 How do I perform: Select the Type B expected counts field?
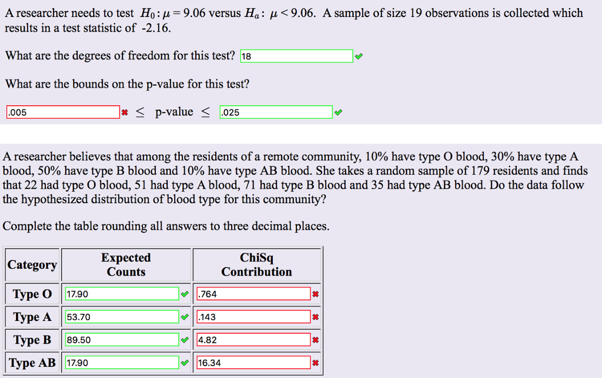click(123, 339)
